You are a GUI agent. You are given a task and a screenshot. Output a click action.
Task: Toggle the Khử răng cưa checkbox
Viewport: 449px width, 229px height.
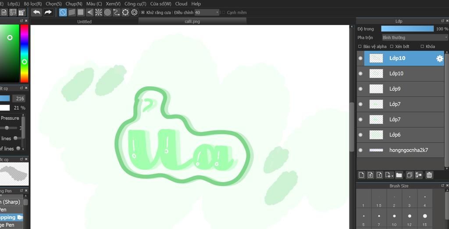[143, 13]
